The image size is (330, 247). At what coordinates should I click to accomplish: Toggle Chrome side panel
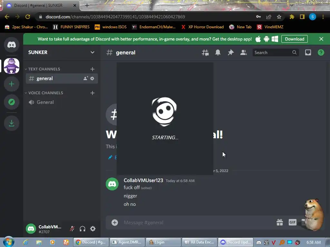click(302, 17)
